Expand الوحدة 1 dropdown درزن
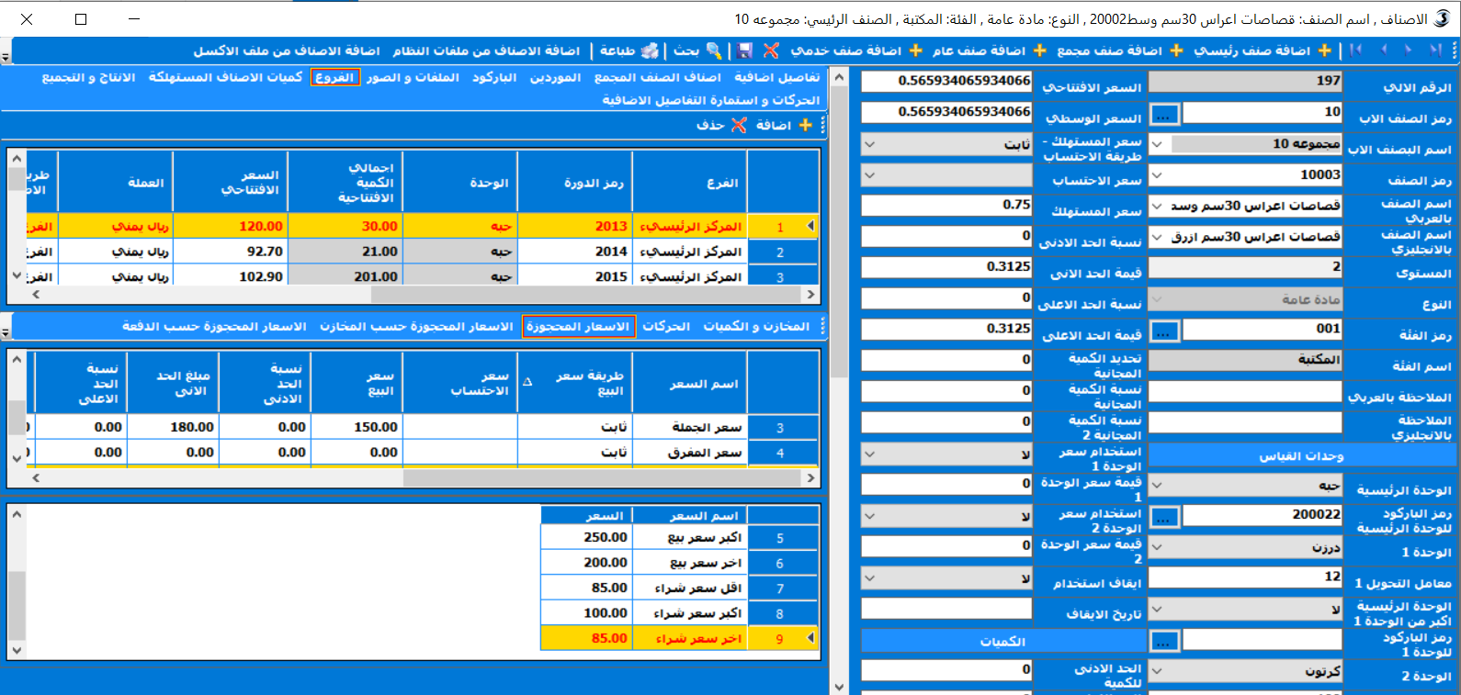 (x=1157, y=547)
